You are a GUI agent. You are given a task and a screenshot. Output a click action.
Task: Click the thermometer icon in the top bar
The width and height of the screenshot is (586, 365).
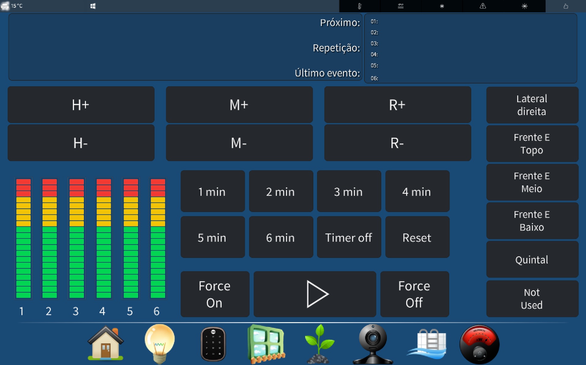pos(360,6)
